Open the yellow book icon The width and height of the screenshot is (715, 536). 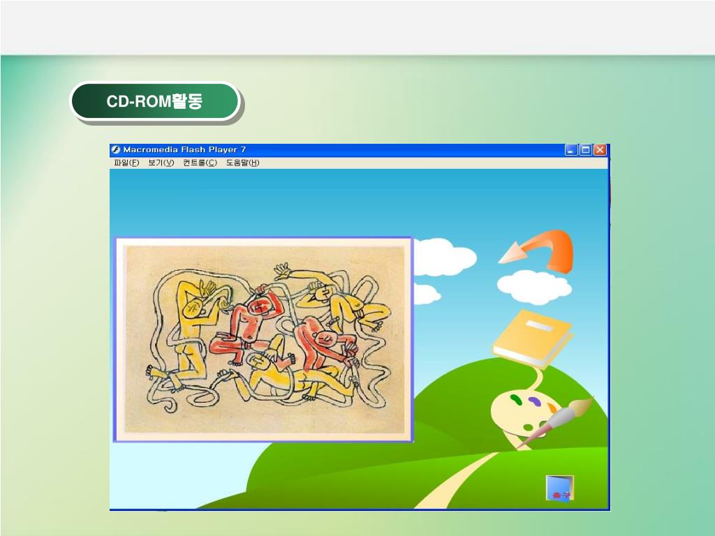(532, 338)
